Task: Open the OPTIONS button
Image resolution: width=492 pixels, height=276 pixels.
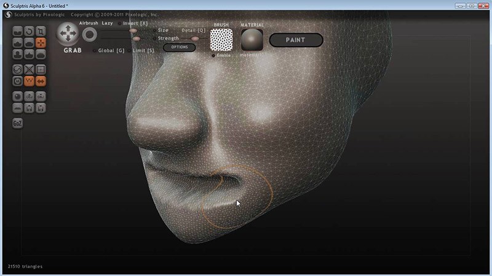Action: pyautogui.click(x=179, y=47)
